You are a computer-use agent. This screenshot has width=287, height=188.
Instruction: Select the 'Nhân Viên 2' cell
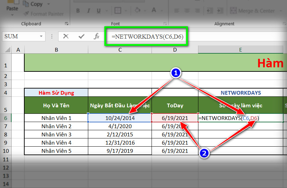56,126
